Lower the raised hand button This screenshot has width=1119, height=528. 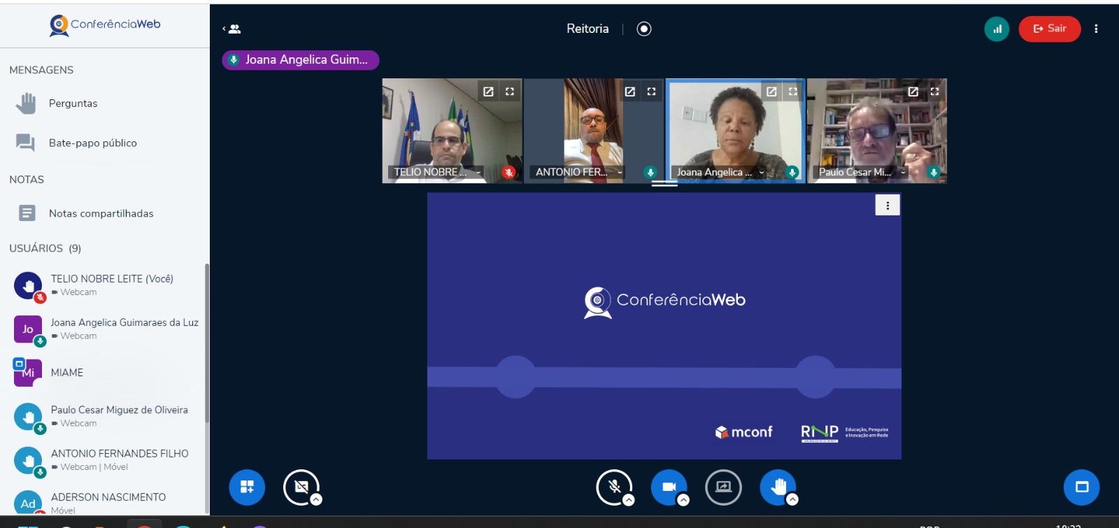click(778, 486)
